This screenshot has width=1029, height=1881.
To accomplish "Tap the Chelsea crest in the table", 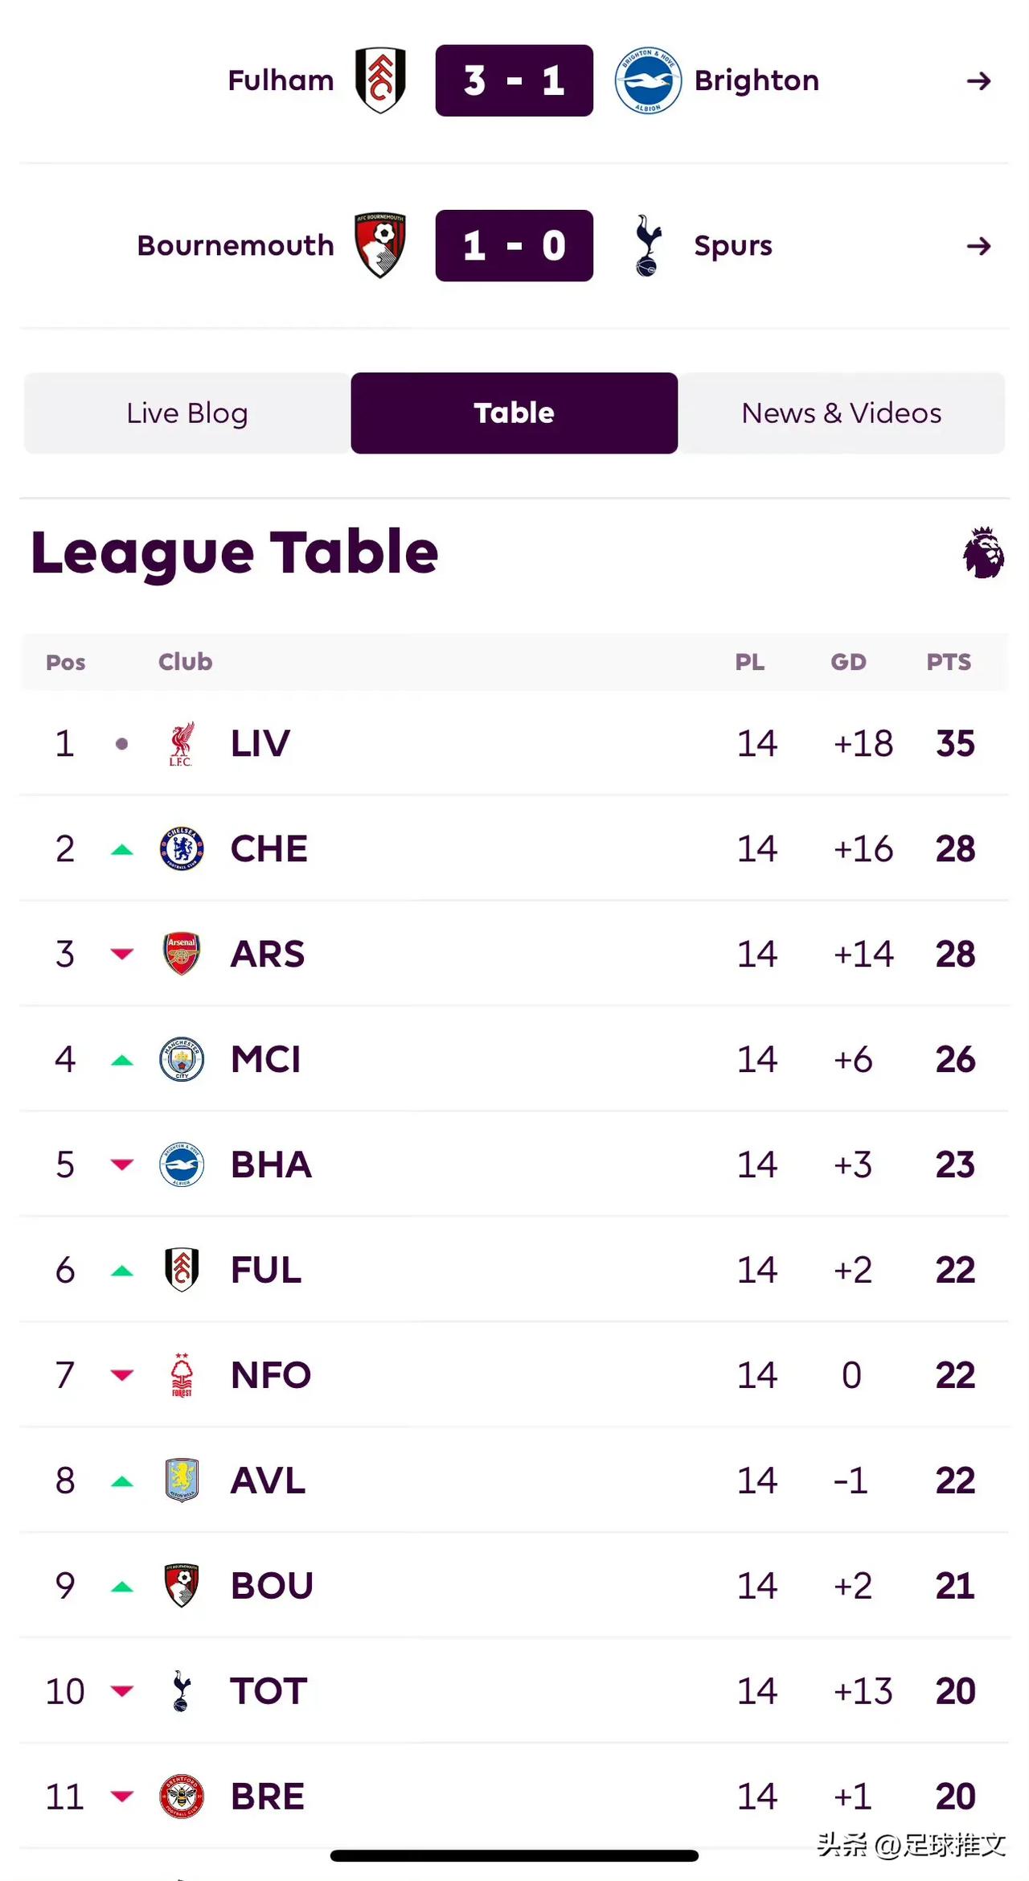I will [x=182, y=848].
